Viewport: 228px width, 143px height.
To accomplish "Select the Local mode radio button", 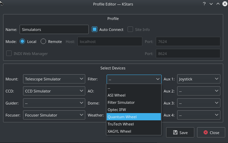I will 23,42.
